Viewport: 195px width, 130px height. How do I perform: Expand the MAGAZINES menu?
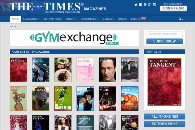click(31, 19)
